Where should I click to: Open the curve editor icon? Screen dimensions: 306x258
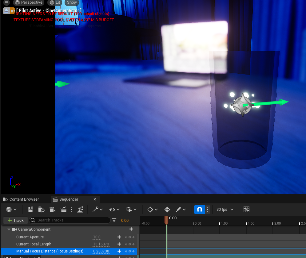coord(246,210)
